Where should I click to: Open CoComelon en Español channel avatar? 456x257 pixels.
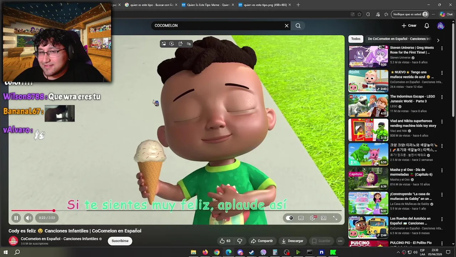[x=13, y=241]
